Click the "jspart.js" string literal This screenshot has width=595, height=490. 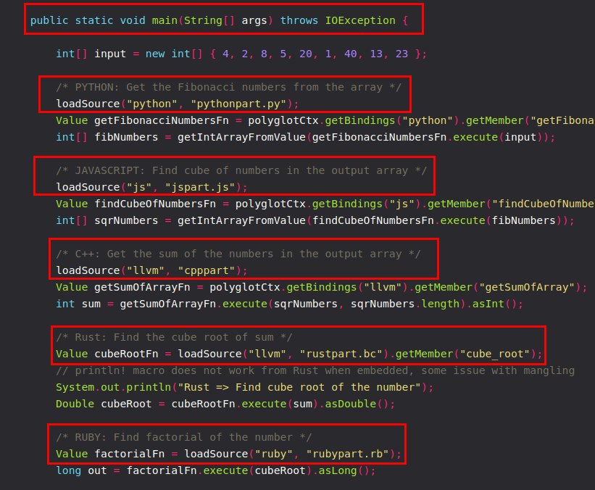click(x=200, y=188)
